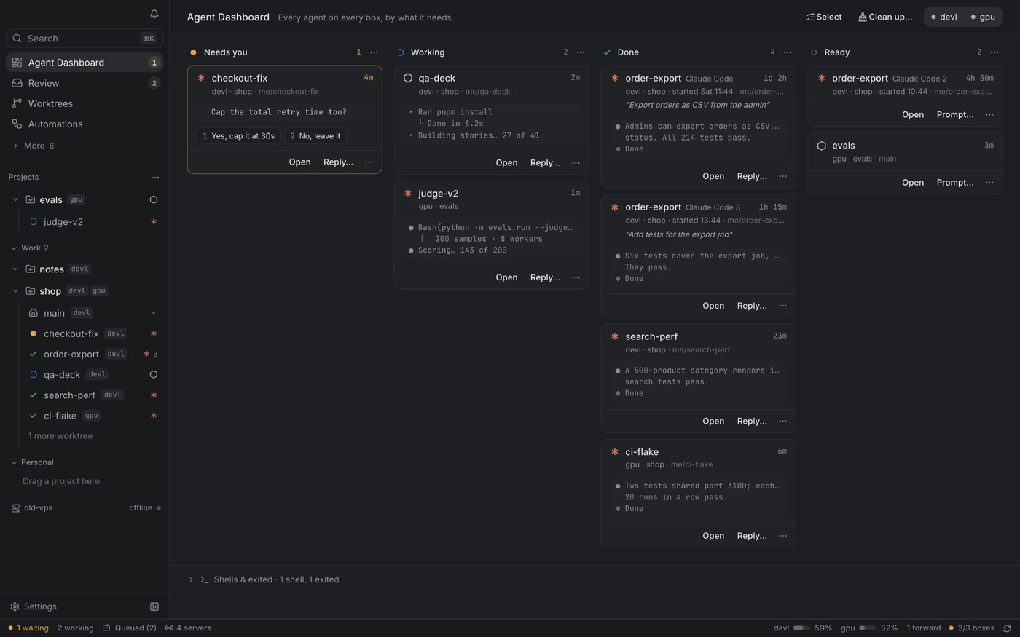Show '1 more worktree' under shop
Screen dimensions: 1020x637
(x=60, y=436)
